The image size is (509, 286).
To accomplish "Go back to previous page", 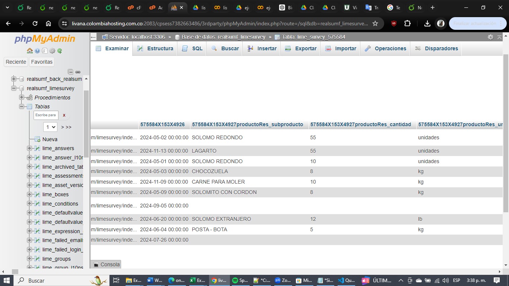I will [x=8, y=23].
